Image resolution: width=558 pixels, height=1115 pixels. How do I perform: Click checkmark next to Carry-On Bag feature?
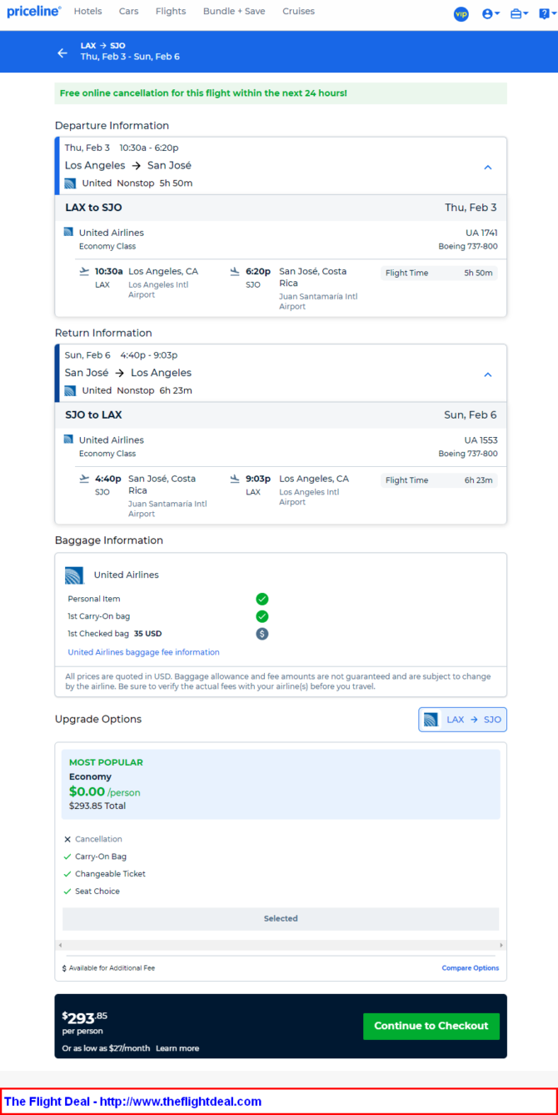pyautogui.click(x=67, y=856)
